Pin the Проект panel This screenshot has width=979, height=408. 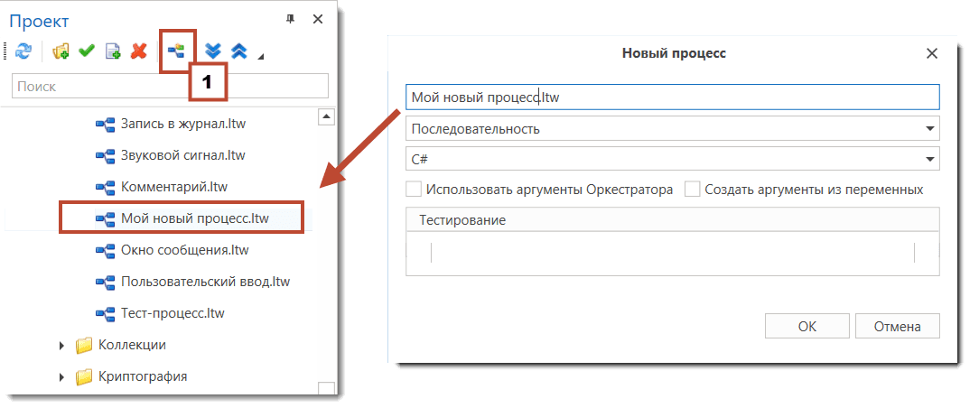pos(290,19)
